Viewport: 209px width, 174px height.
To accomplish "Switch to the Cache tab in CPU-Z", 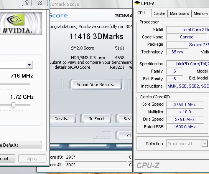I will 160,13.
